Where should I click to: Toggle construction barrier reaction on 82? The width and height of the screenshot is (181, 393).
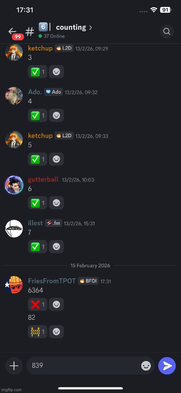coord(37,332)
